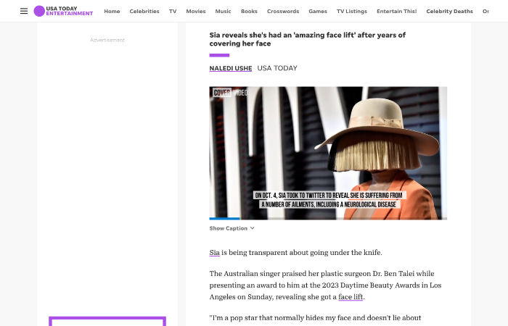Image resolution: width=508 pixels, height=326 pixels.
Task: Follow the 'Sia' hyperlink in the article
Action: coord(214,253)
